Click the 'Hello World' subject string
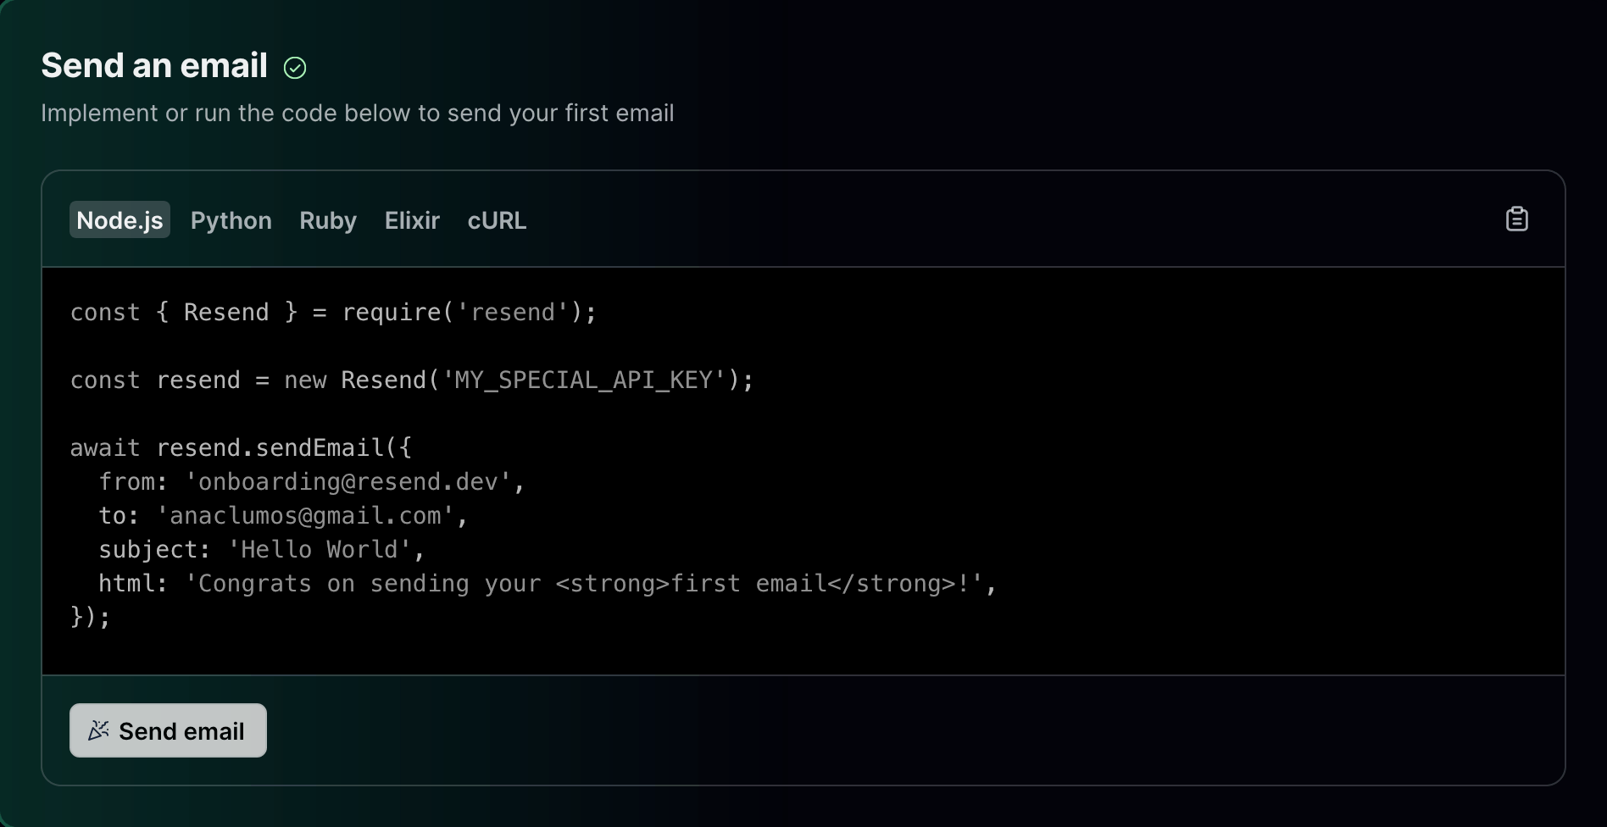Screen dimensions: 1607x827 click(320, 550)
